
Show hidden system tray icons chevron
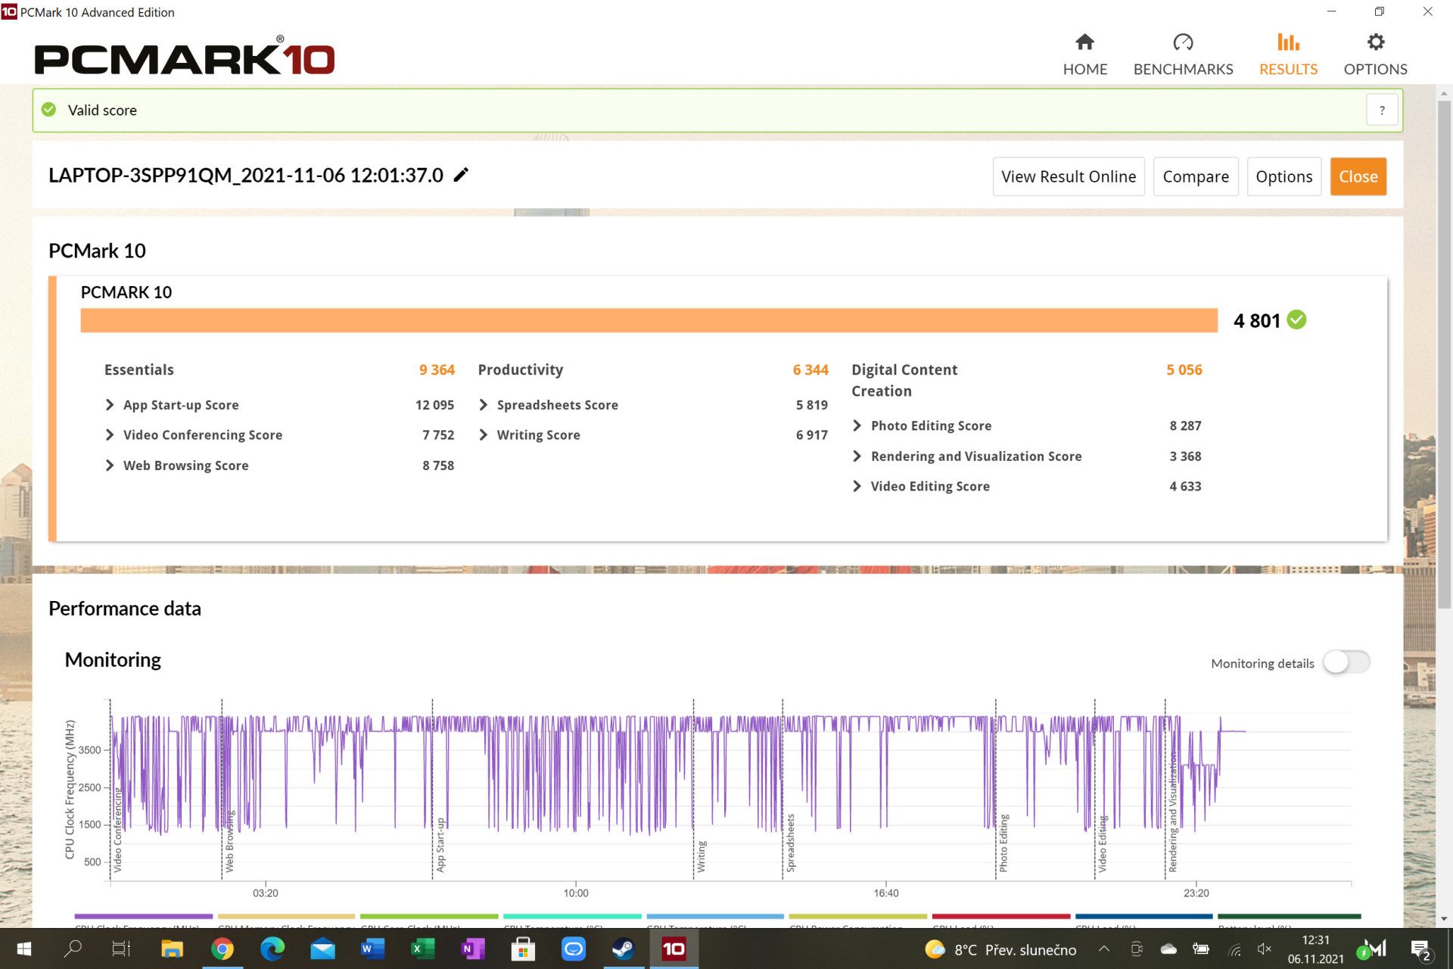coord(1104,949)
